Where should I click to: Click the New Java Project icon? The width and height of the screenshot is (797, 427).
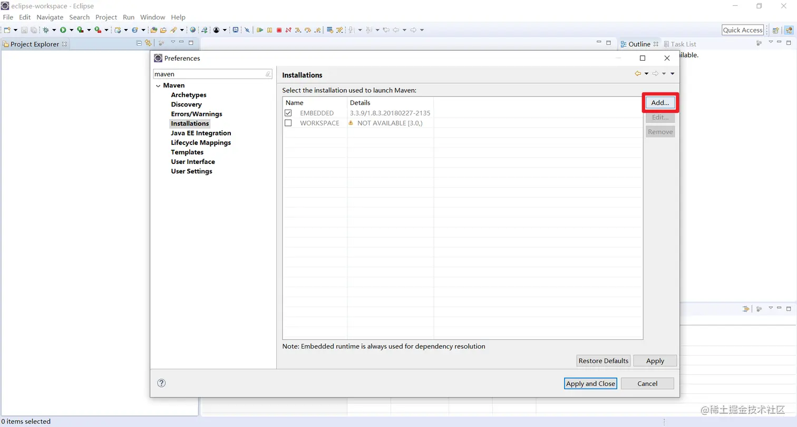(118, 30)
